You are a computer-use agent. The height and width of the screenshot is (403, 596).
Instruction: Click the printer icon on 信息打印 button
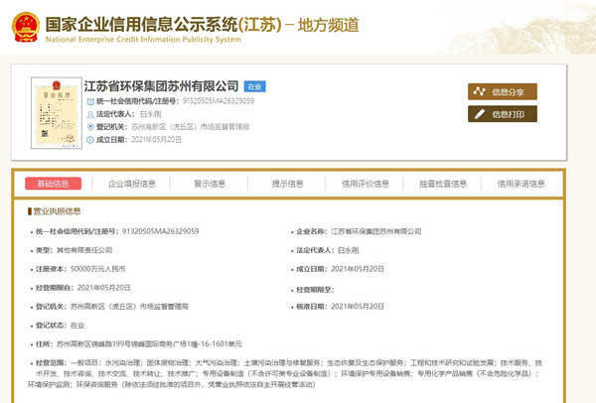click(x=480, y=114)
